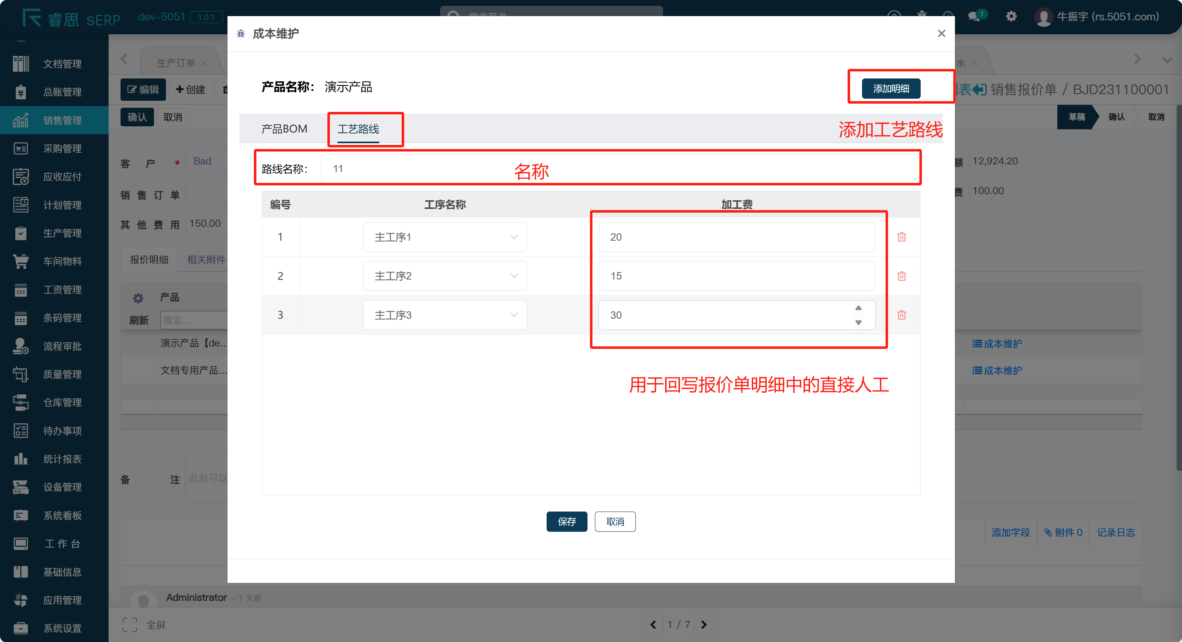The image size is (1182, 642).
Task: Click trash icon for row 3
Action: point(901,315)
